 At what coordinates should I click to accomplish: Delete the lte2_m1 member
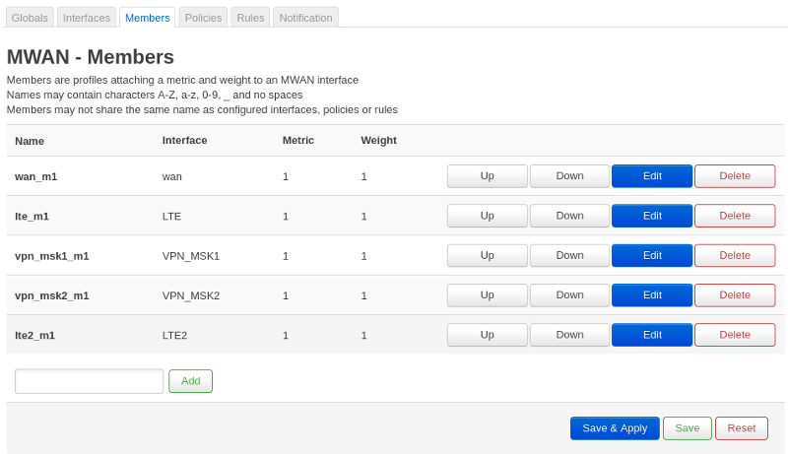[x=735, y=335]
